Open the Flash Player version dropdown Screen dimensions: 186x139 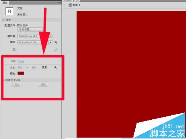[35, 36]
